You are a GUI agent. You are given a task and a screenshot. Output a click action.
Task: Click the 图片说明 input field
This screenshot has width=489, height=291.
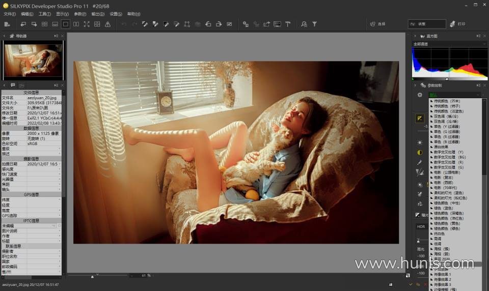click(44, 231)
